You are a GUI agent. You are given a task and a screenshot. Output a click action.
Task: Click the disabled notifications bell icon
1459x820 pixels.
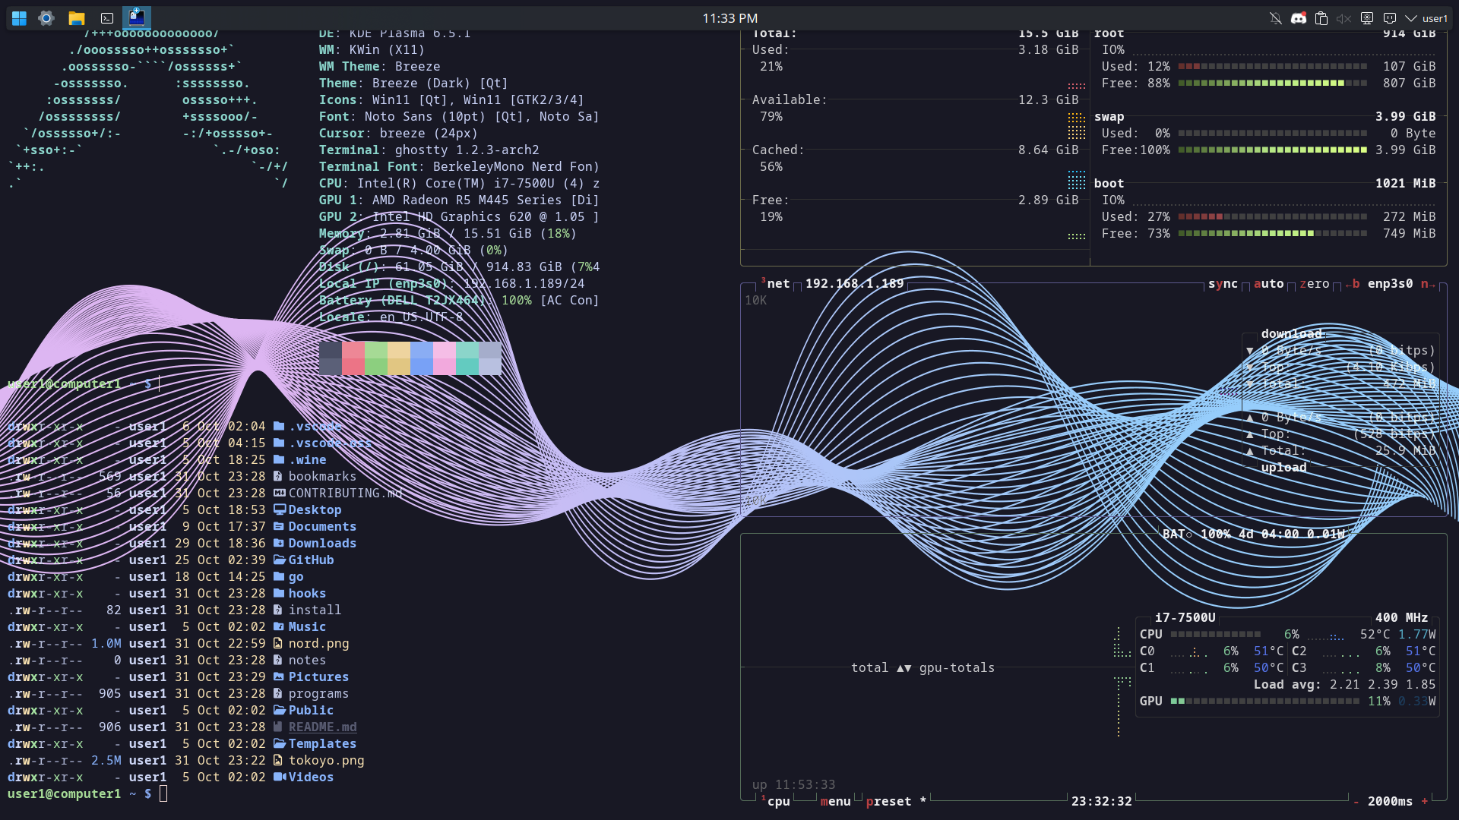coord(1276,18)
